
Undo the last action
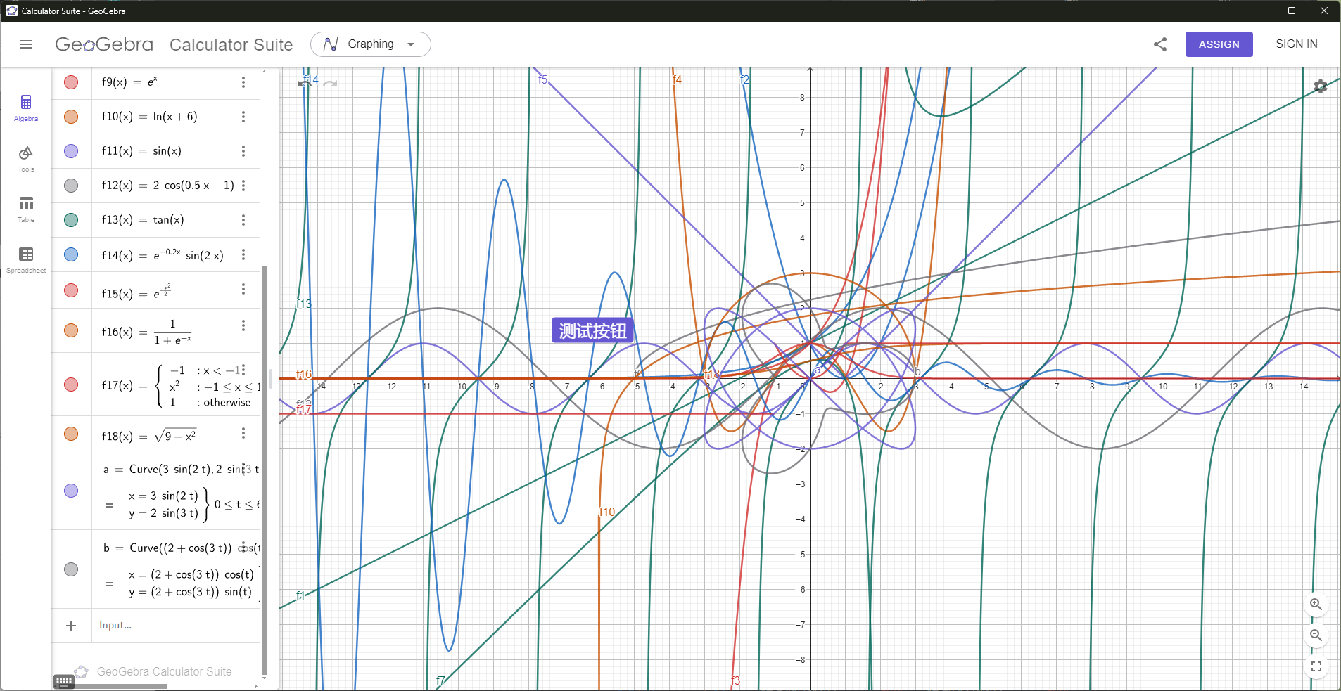point(305,83)
